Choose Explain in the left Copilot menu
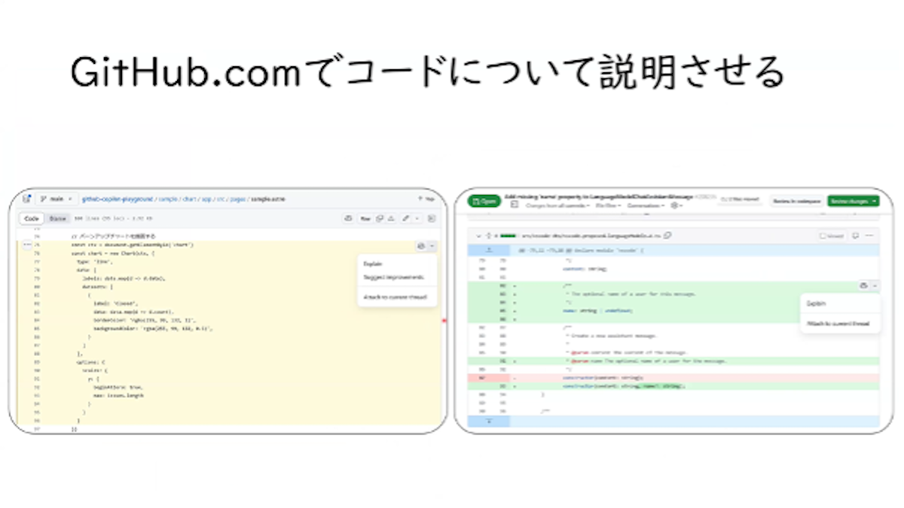Screen dimensions: 904x508 [x=372, y=264]
